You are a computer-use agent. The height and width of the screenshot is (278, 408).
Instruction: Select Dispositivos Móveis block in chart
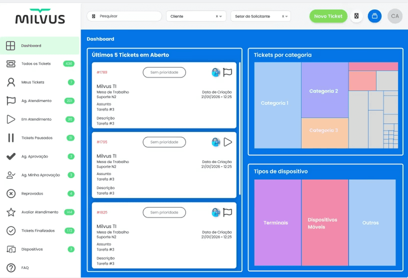pyautogui.click(x=325, y=222)
